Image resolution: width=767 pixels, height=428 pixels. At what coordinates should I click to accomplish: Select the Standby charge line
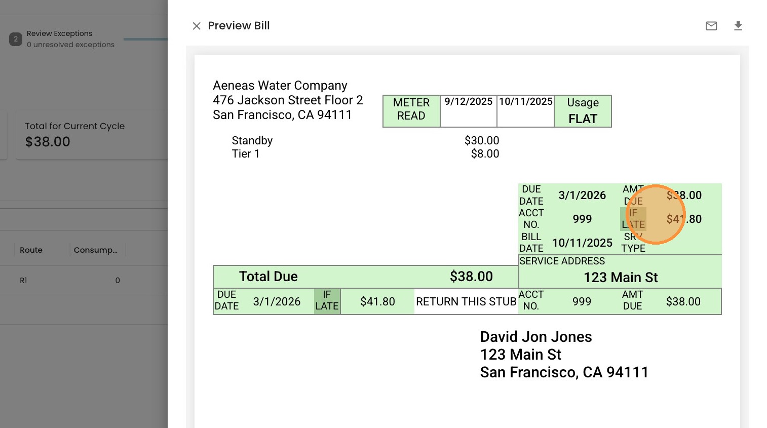click(252, 141)
